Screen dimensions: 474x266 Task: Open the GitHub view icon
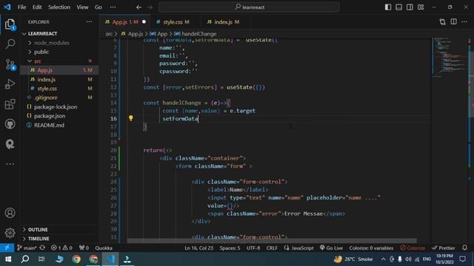point(10,124)
